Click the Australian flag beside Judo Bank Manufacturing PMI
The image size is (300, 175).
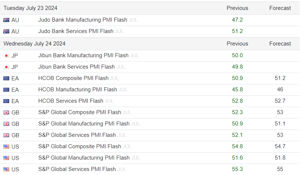click(x=6, y=20)
